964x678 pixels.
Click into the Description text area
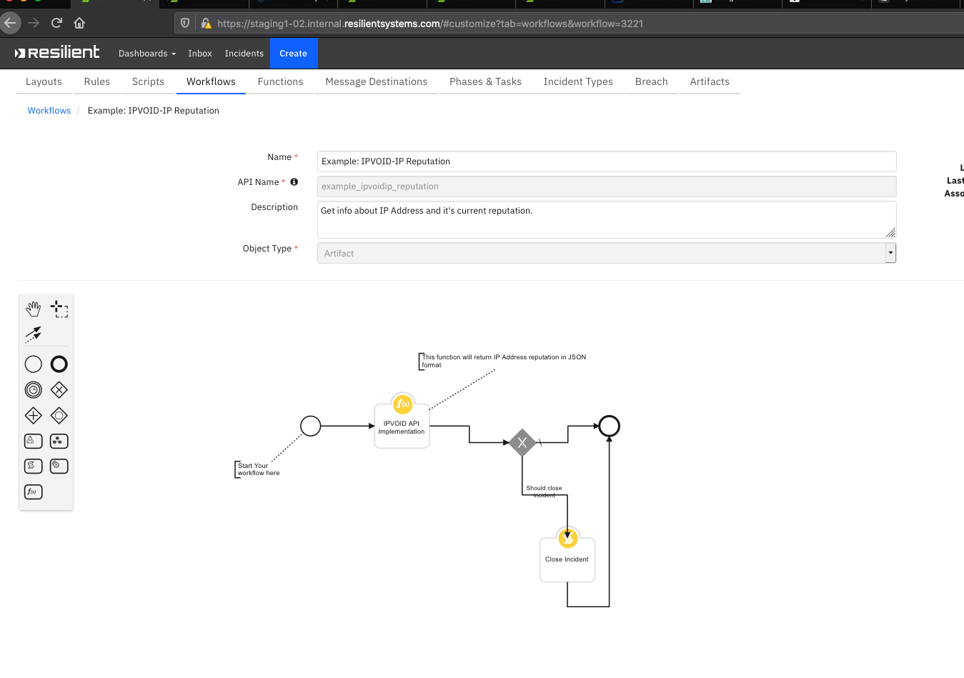pos(607,219)
